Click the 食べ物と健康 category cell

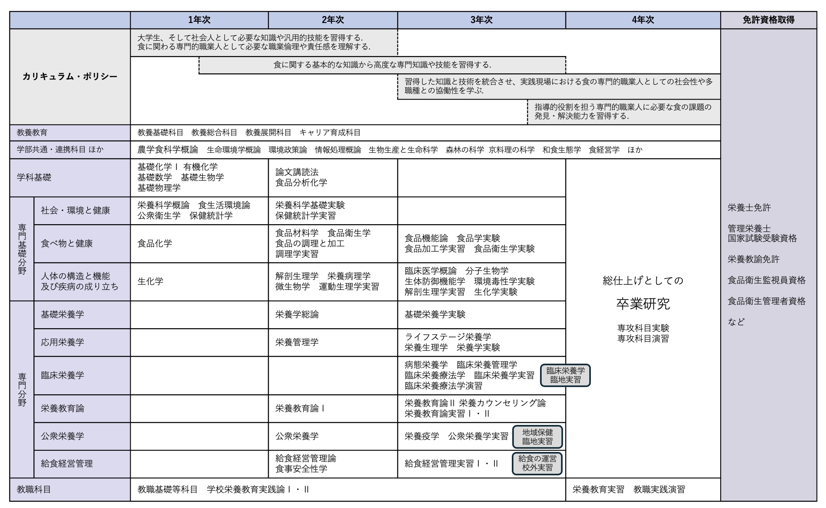click(82, 244)
